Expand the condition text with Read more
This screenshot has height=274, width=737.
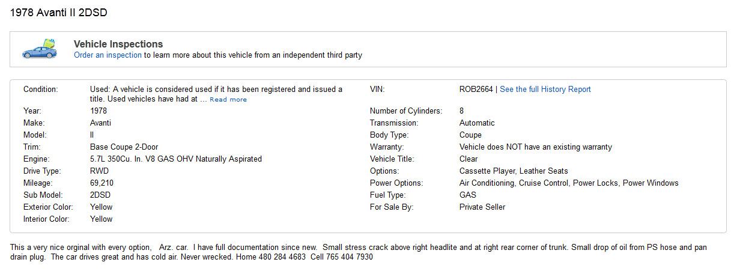[x=228, y=100]
